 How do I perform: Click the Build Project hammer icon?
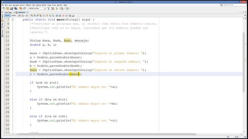[48, 8]
